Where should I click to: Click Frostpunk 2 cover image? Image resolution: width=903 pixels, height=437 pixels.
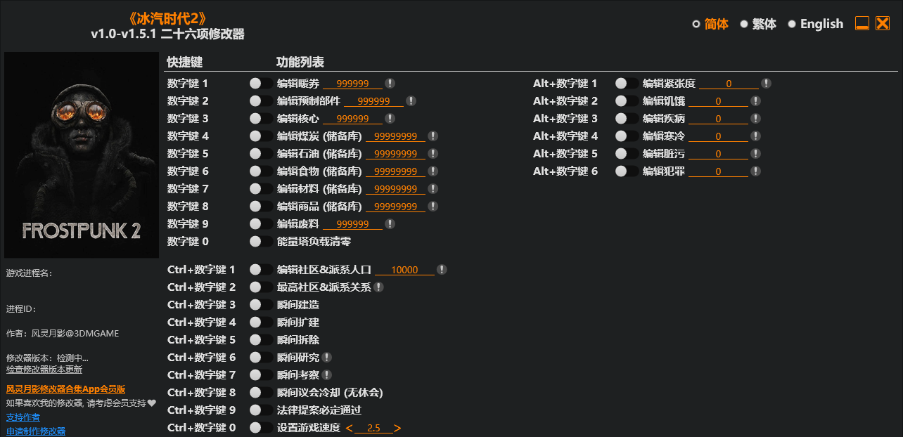(82, 155)
